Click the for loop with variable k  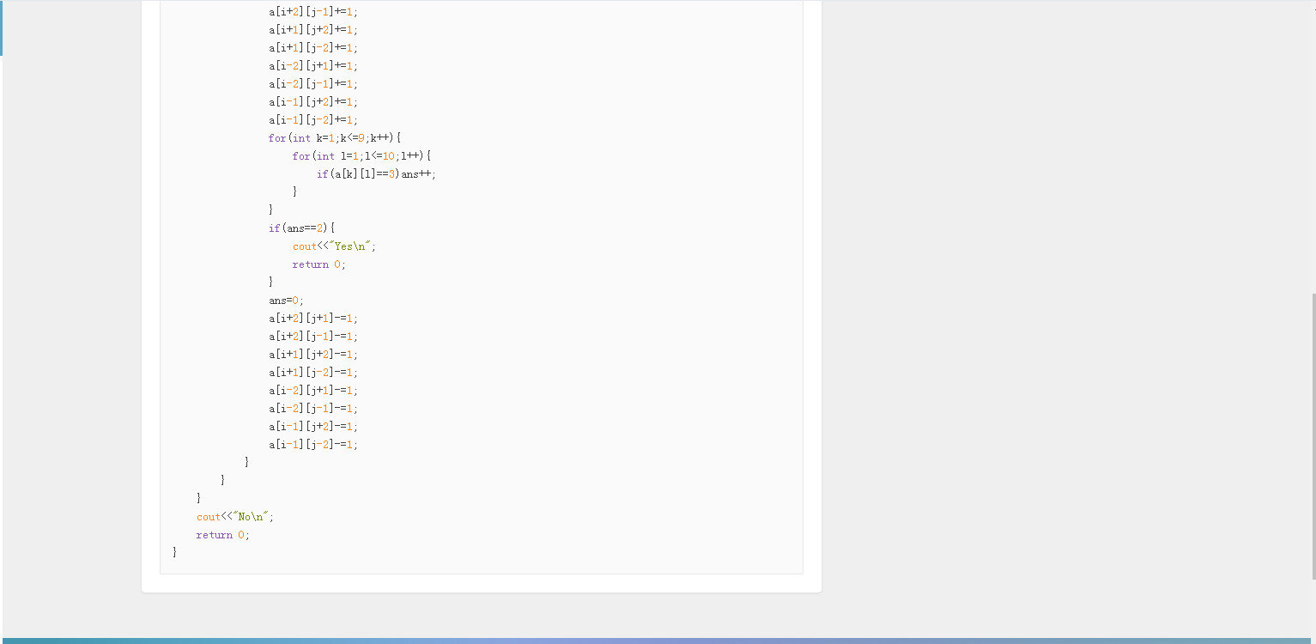click(335, 138)
